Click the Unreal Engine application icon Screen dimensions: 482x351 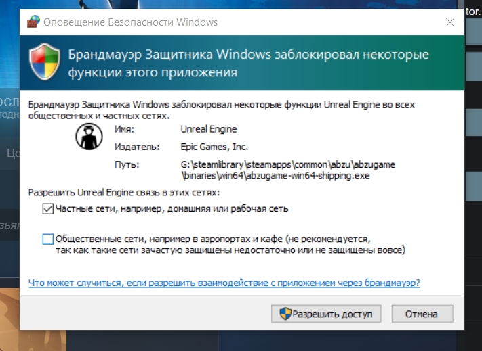tap(89, 137)
